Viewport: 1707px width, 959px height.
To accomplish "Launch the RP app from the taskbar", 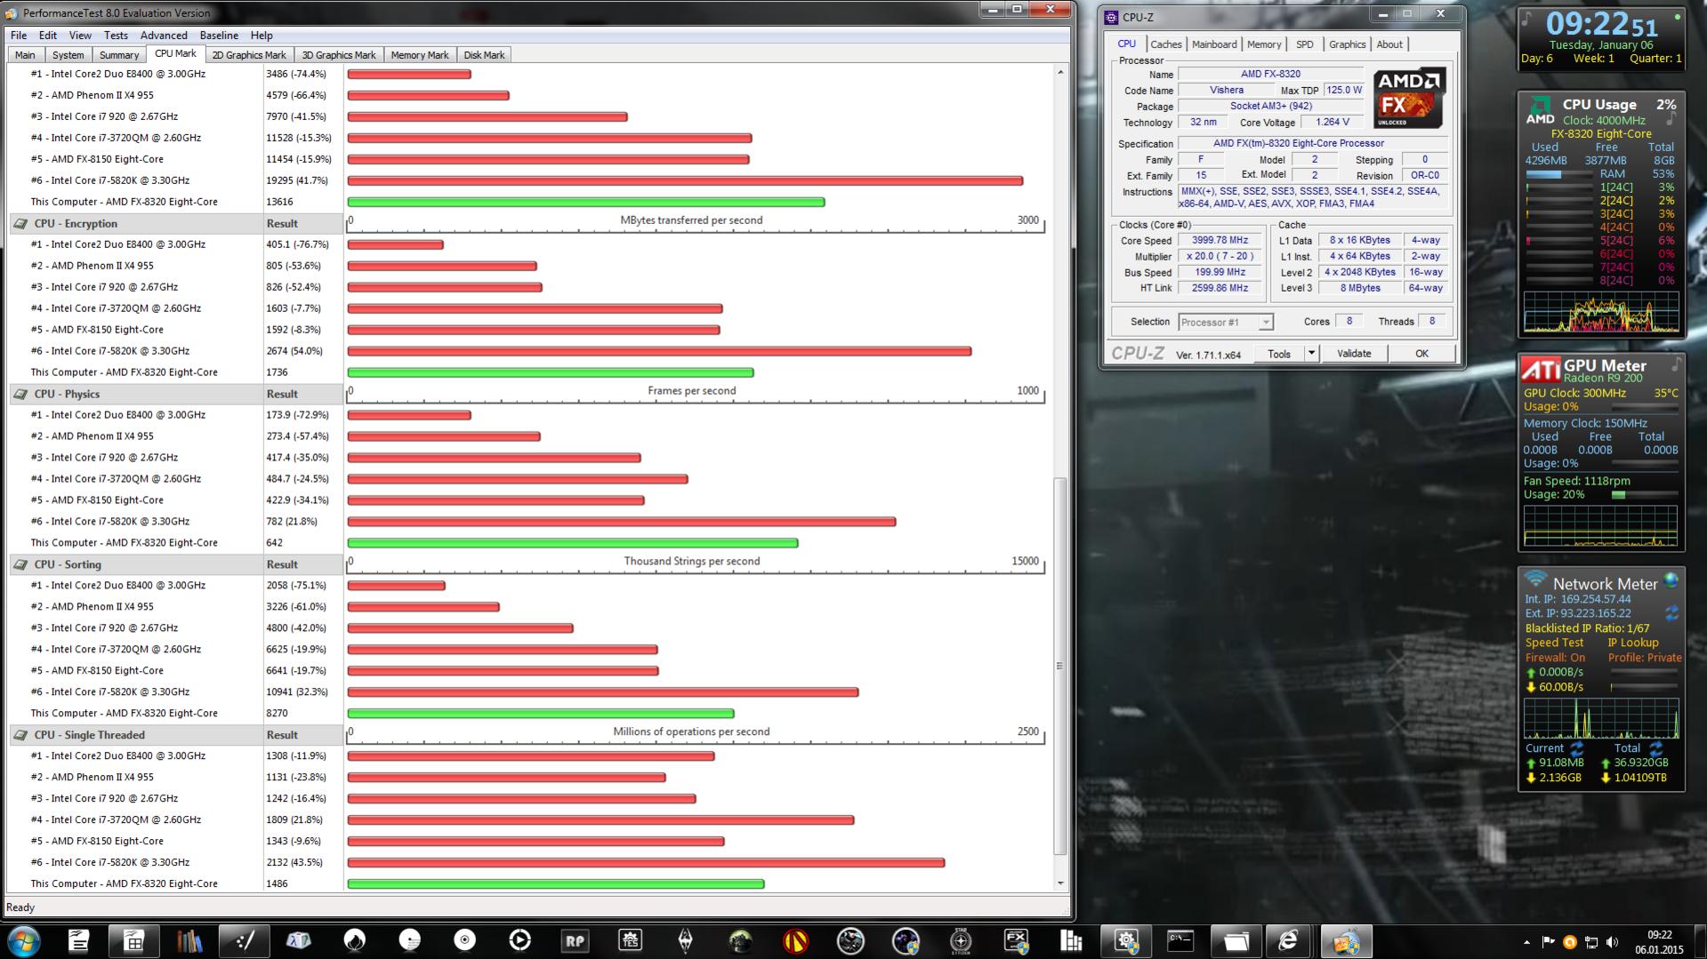I will tap(575, 940).
